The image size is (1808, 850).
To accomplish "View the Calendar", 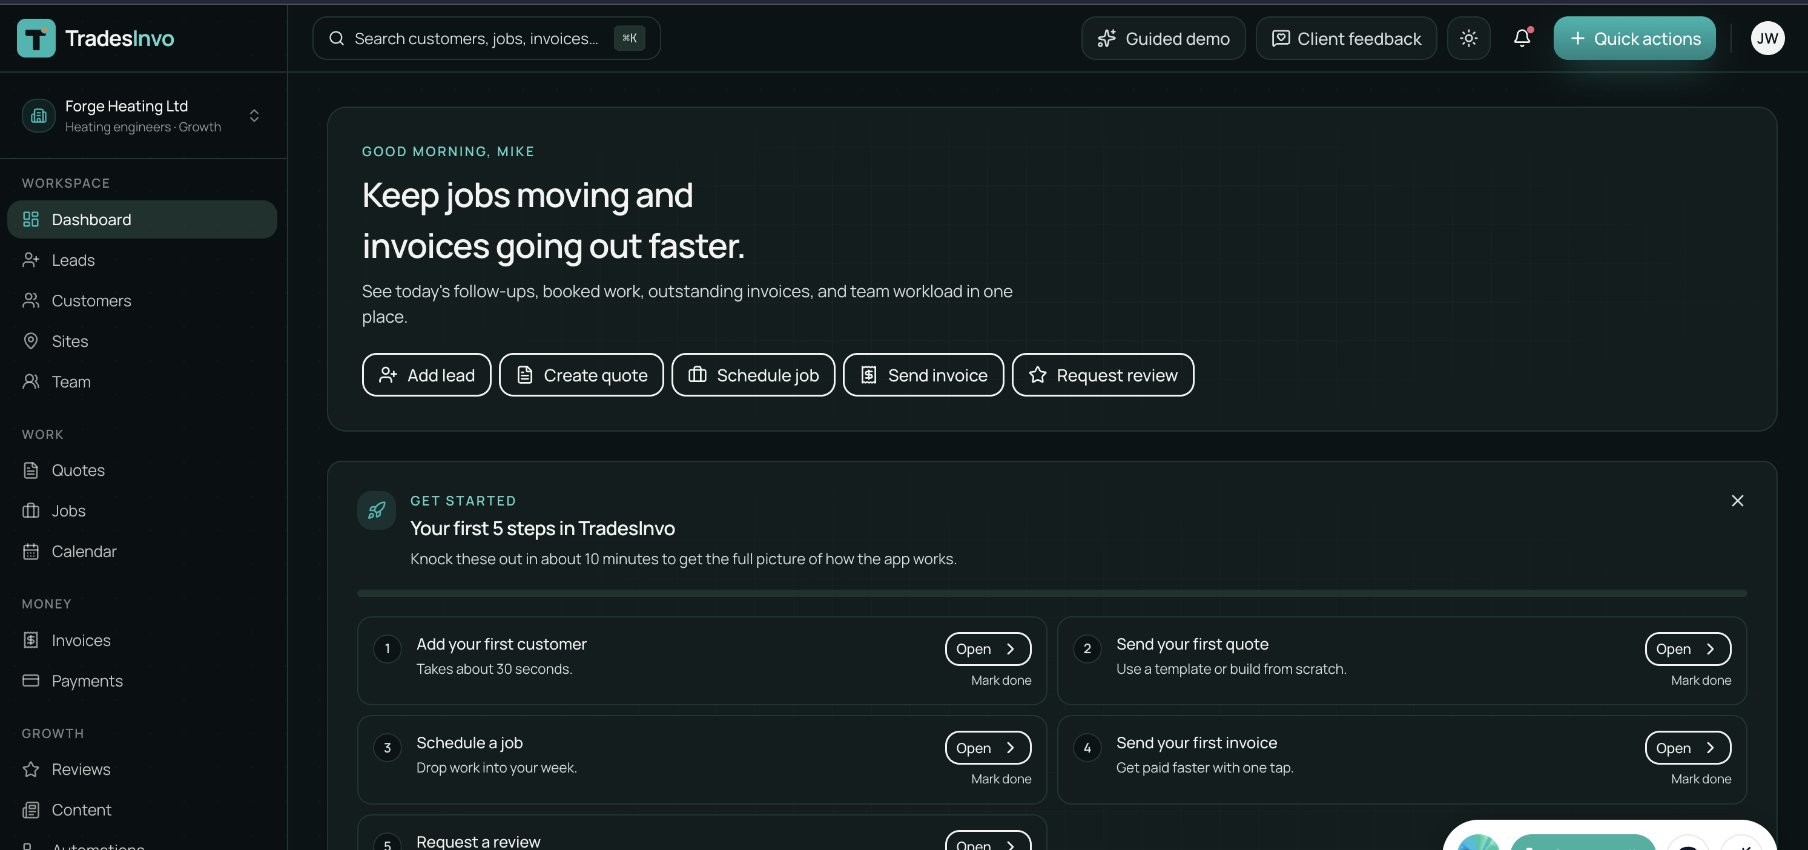I will (x=142, y=552).
